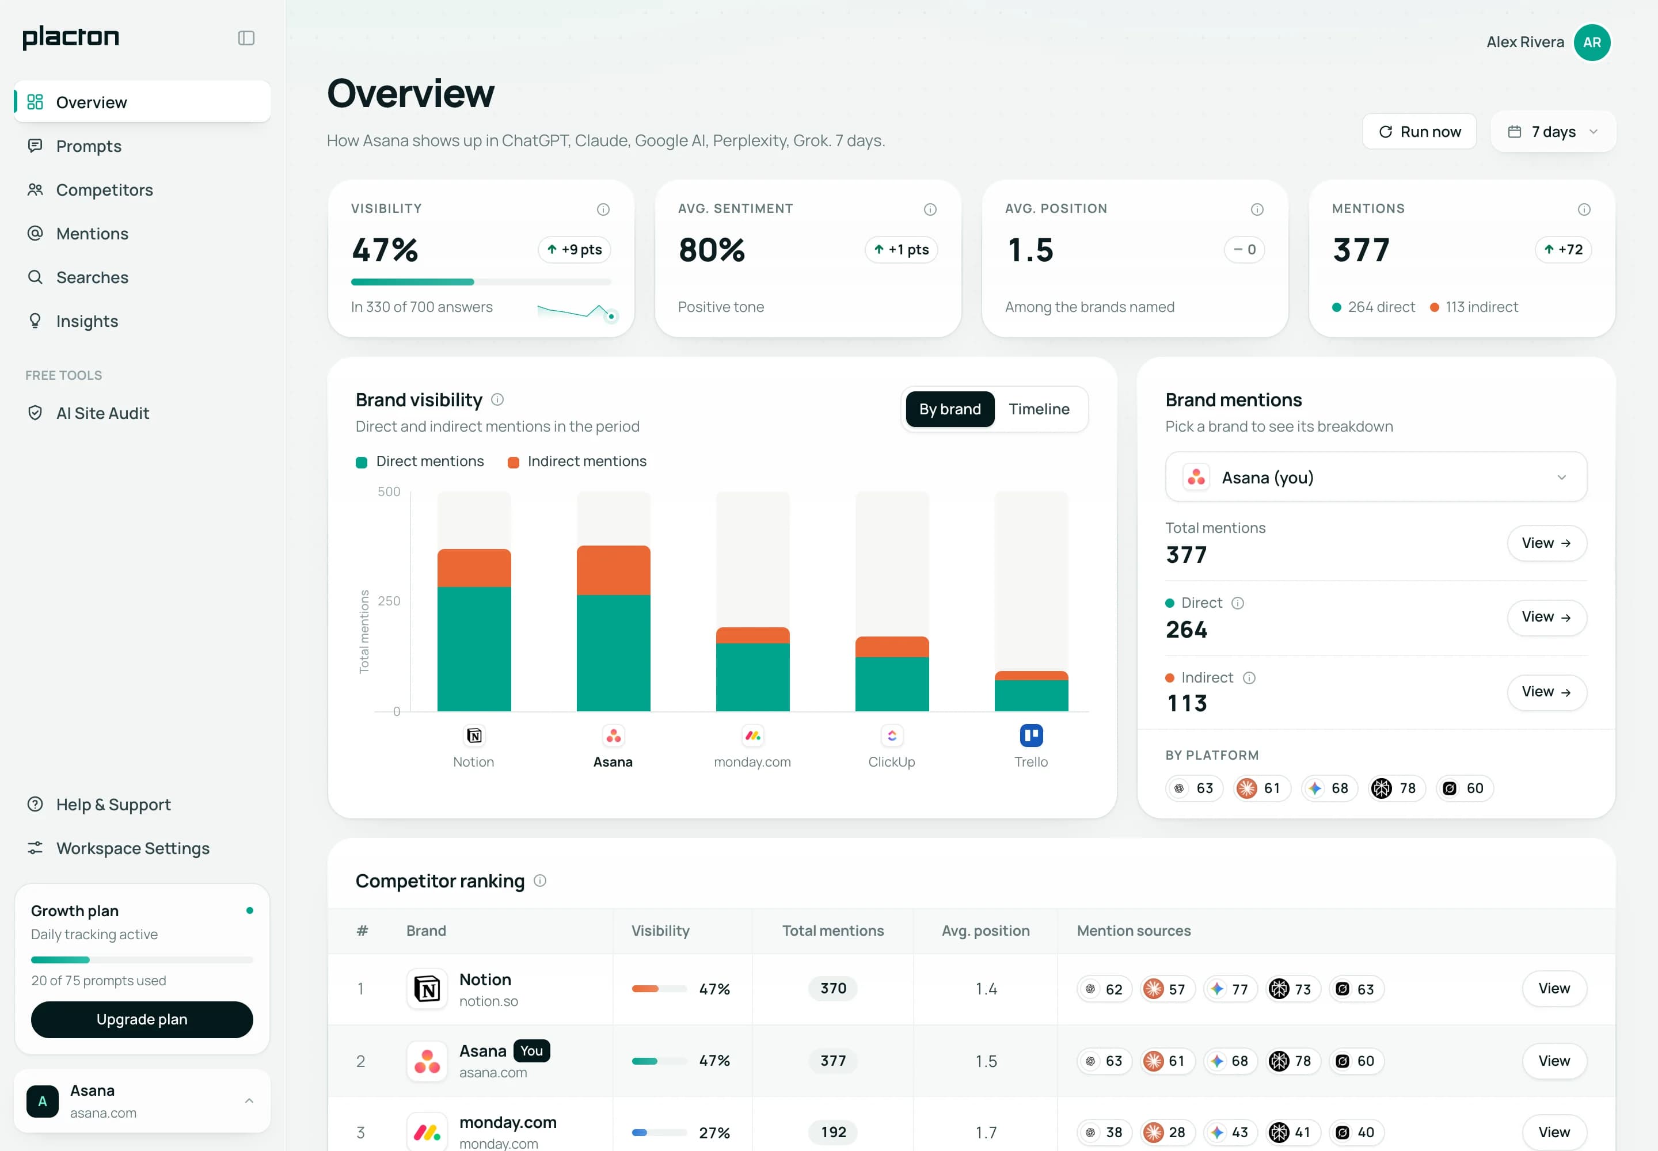Viewport: 1658px width, 1151px height.
Task: Open the AI Site Audit tool
Action: click(142, 413)
